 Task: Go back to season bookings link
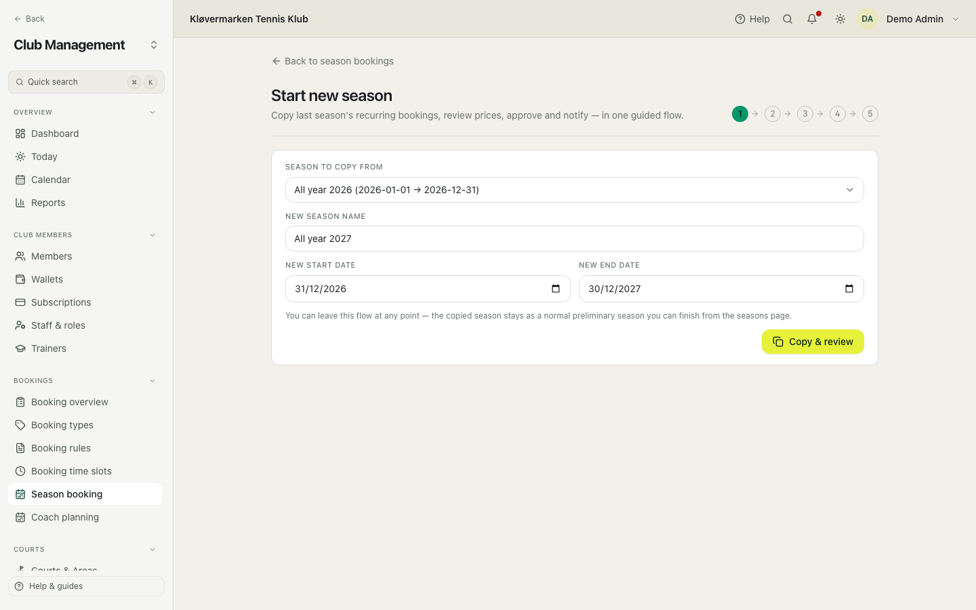coord(332,61)
